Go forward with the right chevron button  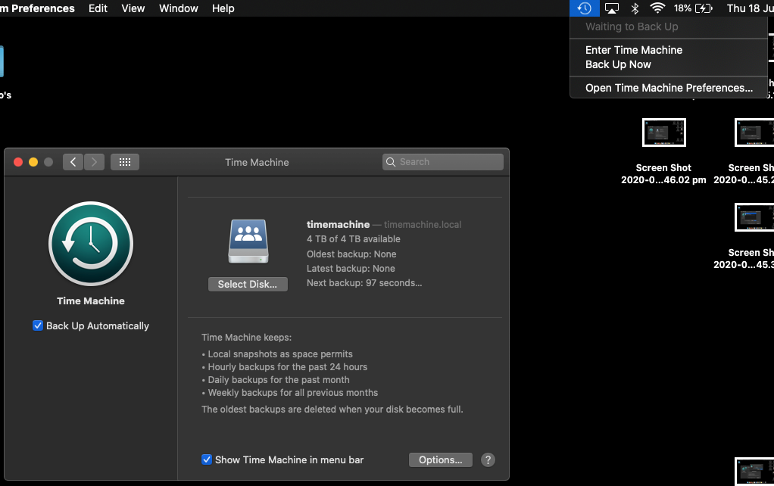click(x=94, y=162)
